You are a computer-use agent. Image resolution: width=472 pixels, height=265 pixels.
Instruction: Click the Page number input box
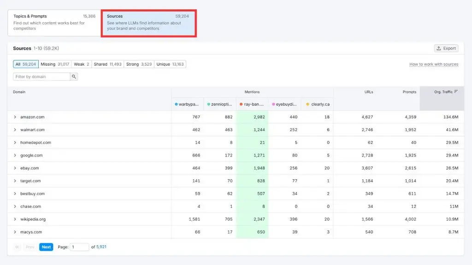(79, 247)
